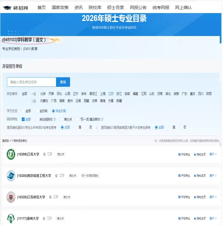Image resolution: width=222 pixels, height=225 pixels.
Task: View 开设专业 for 扬州大学
Action: 184,218
